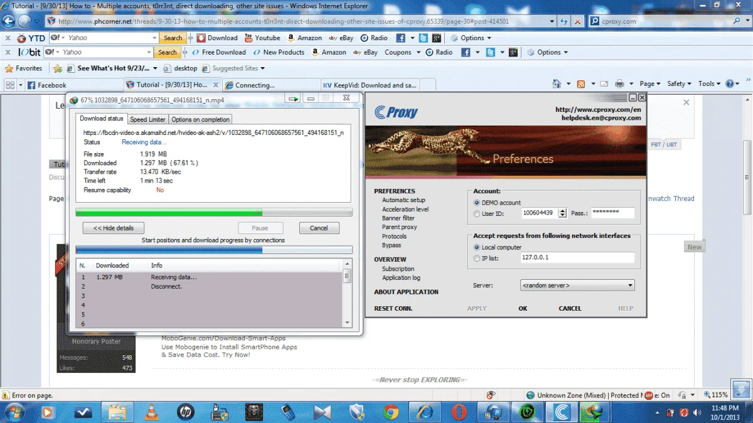Click green arrow icon in download title bar
The width and height of the screenshot is (753, 423).
coord(293,99)
